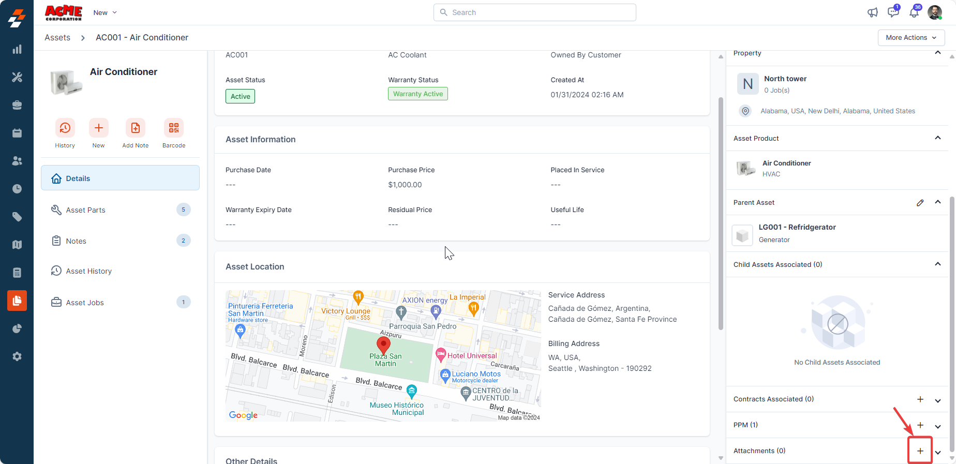Viewport: 956px width, 464px height.
Task: Click the New plus icon under Air Conditioner
Action: 98,128
